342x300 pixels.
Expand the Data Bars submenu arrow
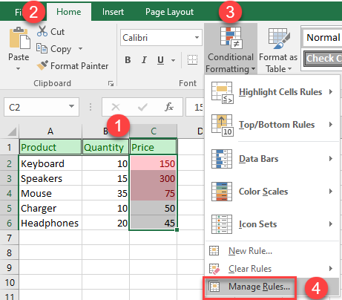(331, 159)
